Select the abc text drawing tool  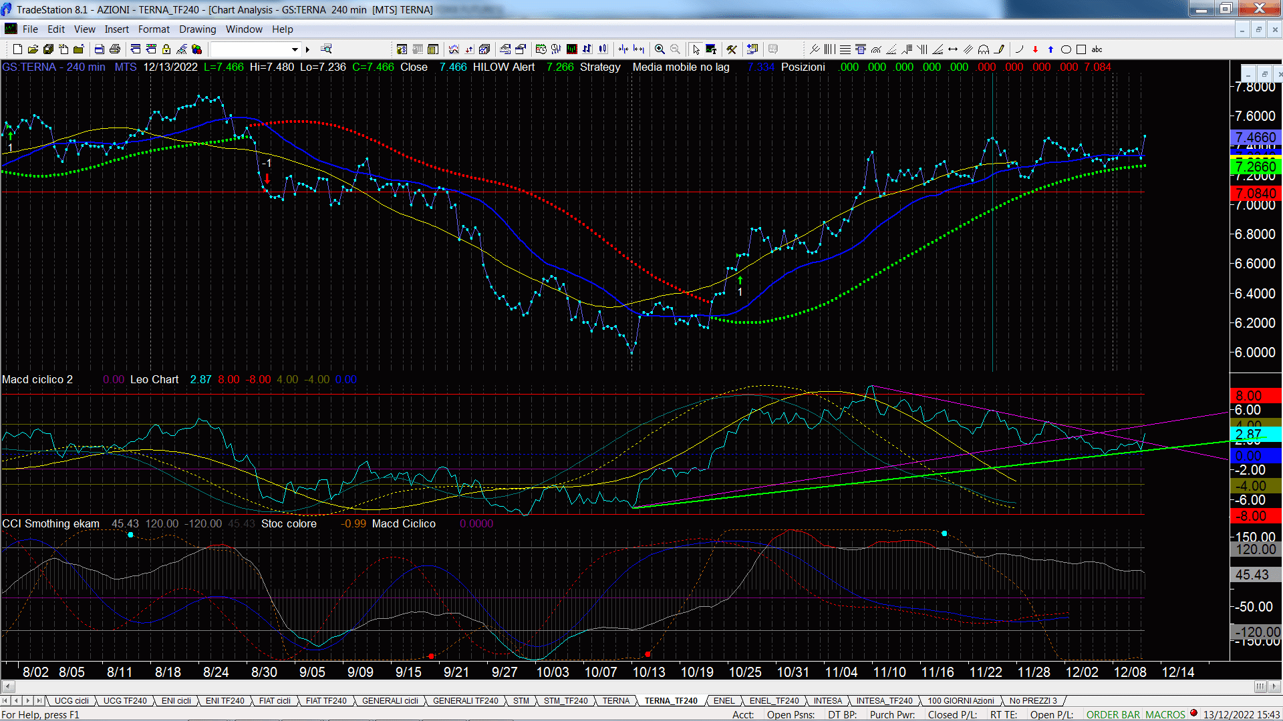(1097, 49)
